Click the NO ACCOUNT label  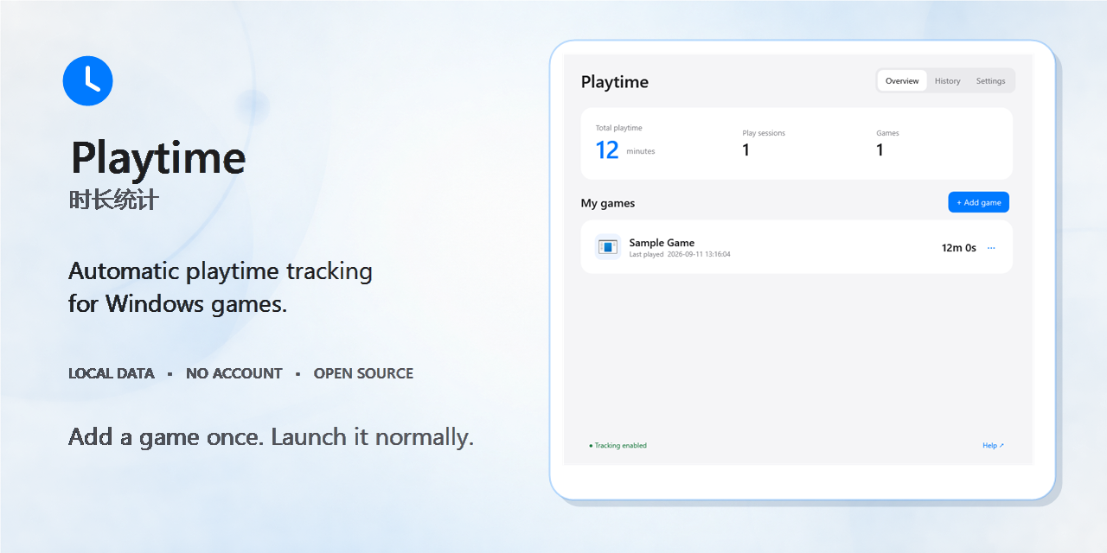point(234,373)
